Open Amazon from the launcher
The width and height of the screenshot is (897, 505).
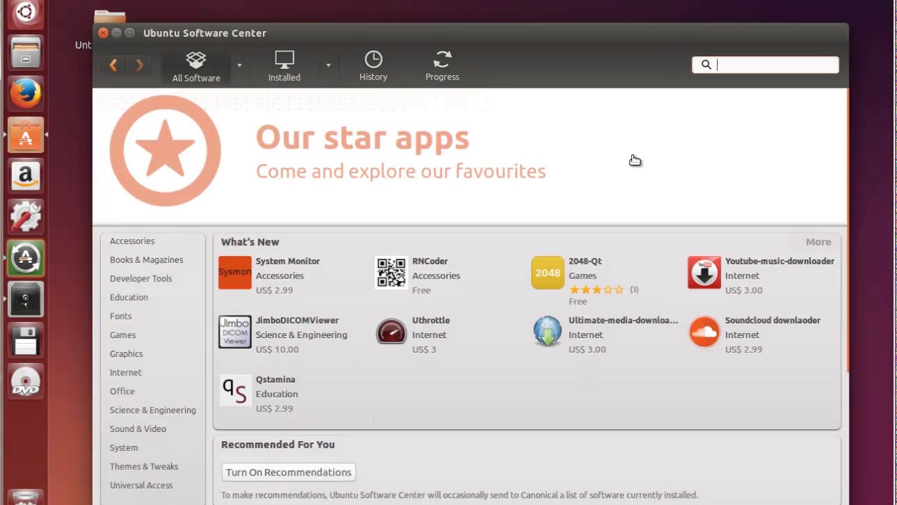(x=26, y=176)
